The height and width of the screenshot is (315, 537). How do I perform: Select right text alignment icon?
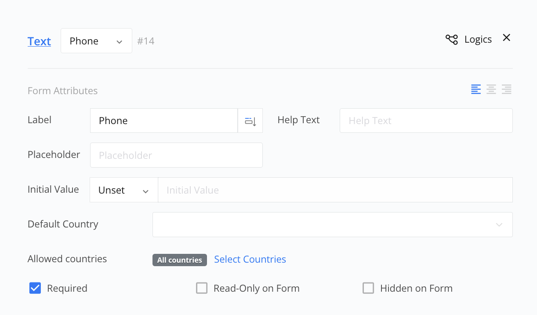[506, 89]
